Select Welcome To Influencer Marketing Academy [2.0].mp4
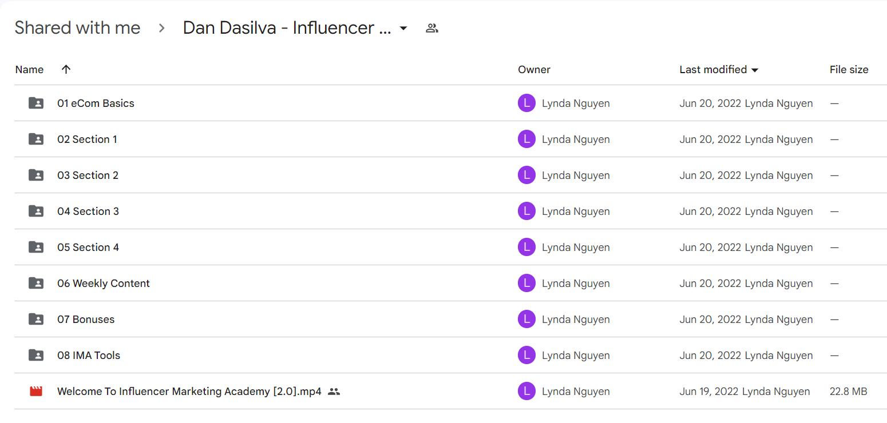Viewport: 887px width, 423px height. 189,392
